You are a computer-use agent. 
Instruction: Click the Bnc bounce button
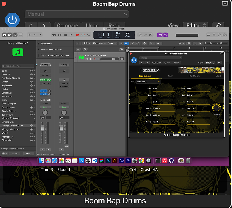67,146
